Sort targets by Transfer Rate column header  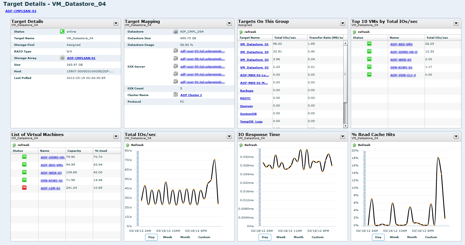click(326, 38)
